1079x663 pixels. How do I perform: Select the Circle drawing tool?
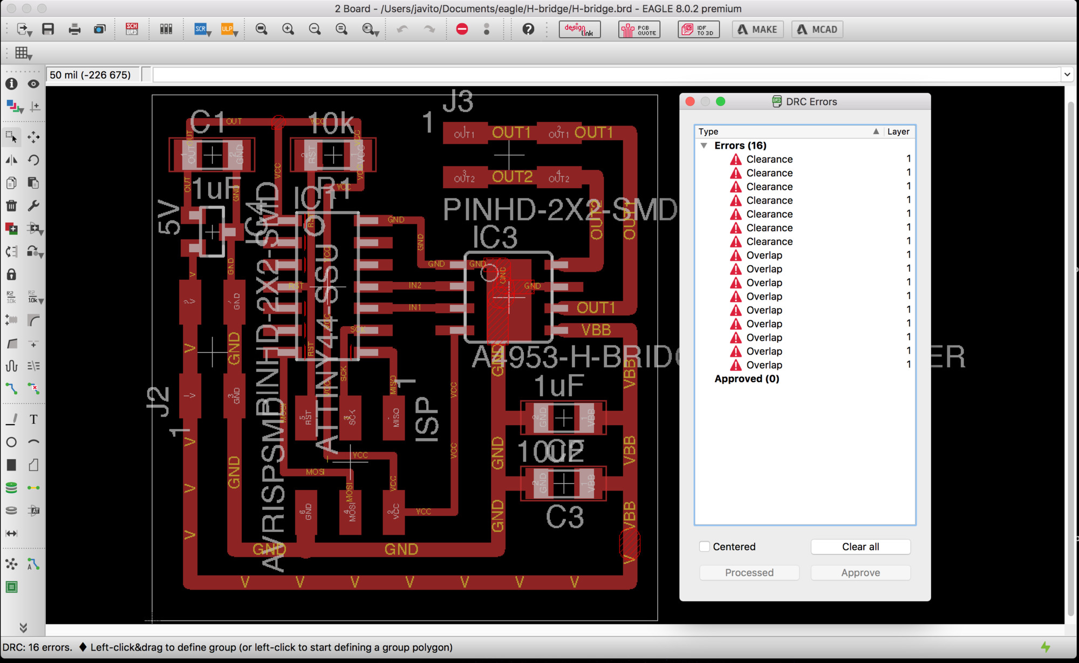tap(11, 442)
